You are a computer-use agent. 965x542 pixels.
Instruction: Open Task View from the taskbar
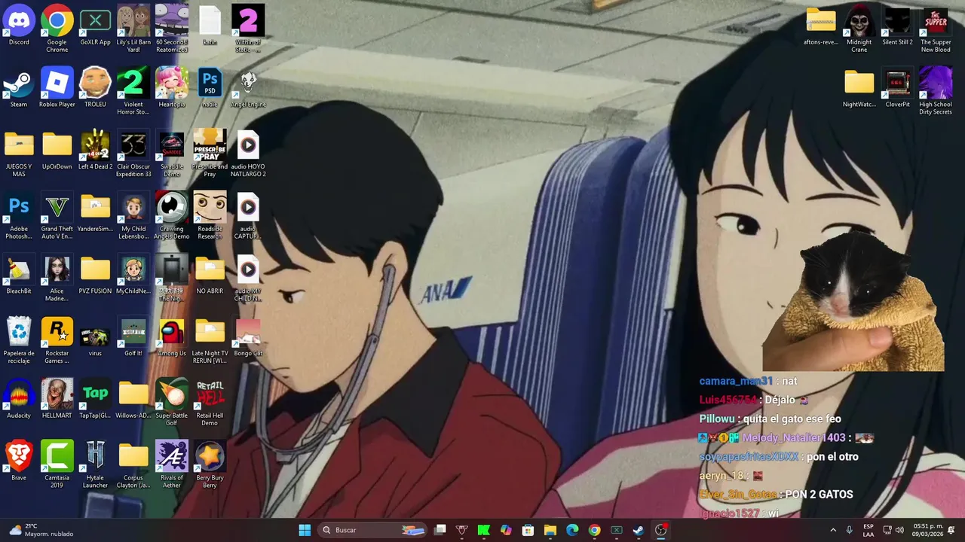tap(440, 530)
